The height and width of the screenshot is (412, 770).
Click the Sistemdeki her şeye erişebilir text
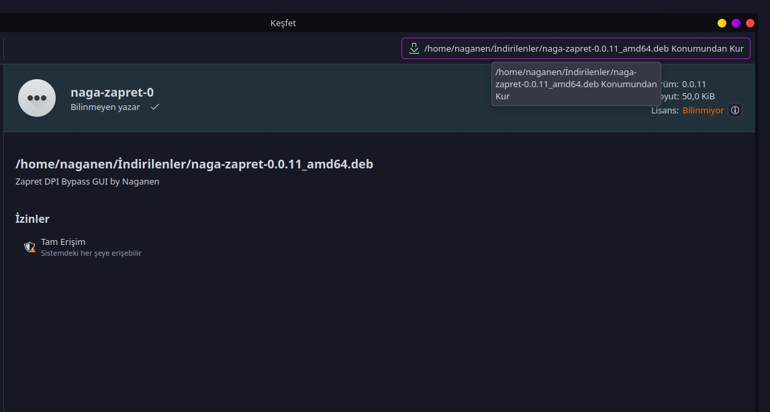pyautogui.click(x=91, y=254)
